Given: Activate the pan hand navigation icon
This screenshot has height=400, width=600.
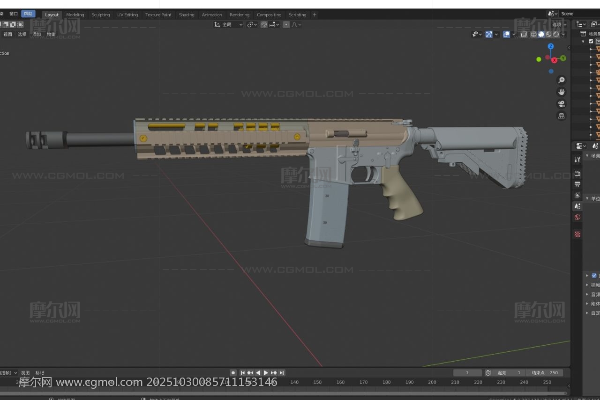Looking at the screenshot, I should 561,92.
